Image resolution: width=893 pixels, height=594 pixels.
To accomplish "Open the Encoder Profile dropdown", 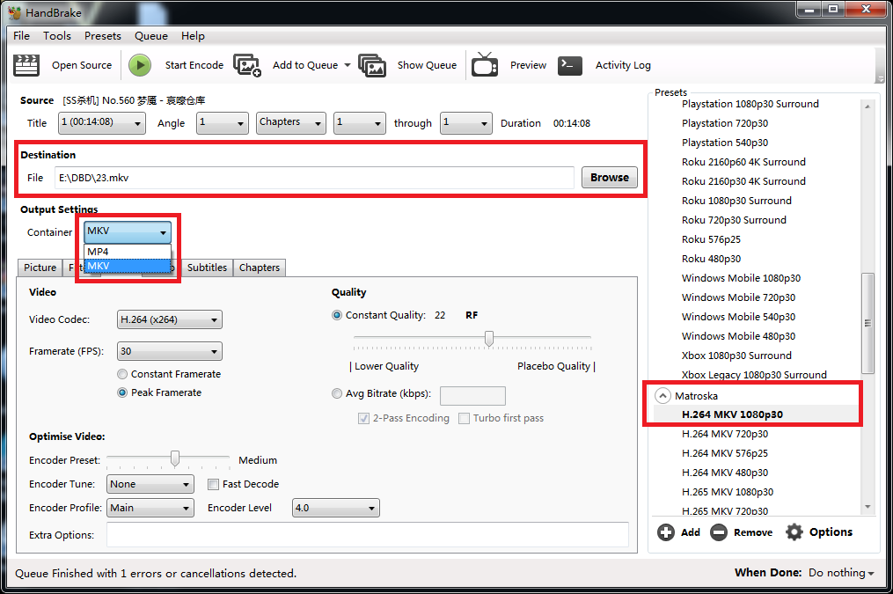I will (x=150, y=508).
